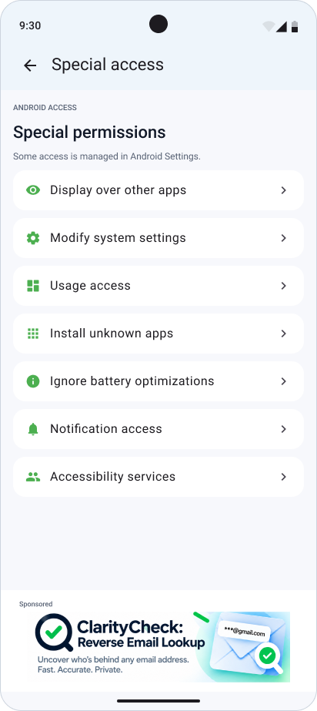The width and height of the screenshot is (317, 711).
Task: Click the eye icon for Display over apps
Action: pyautogui.click(x=33, y=190)
